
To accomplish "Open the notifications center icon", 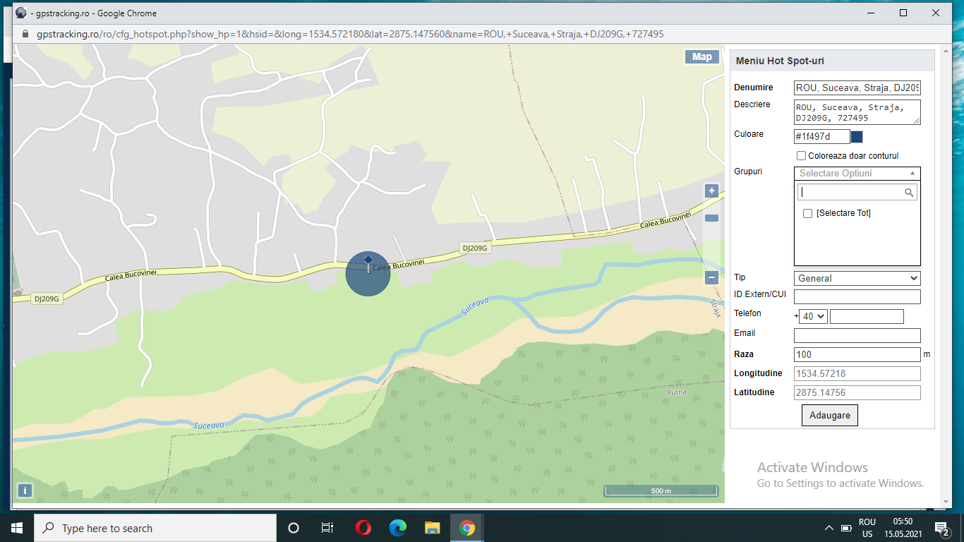I will tap(941, 528).
